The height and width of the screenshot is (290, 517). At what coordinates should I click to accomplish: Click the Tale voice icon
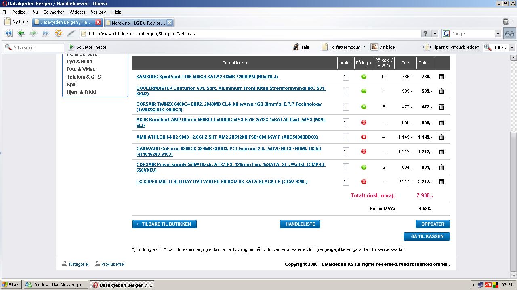[296, 47]
